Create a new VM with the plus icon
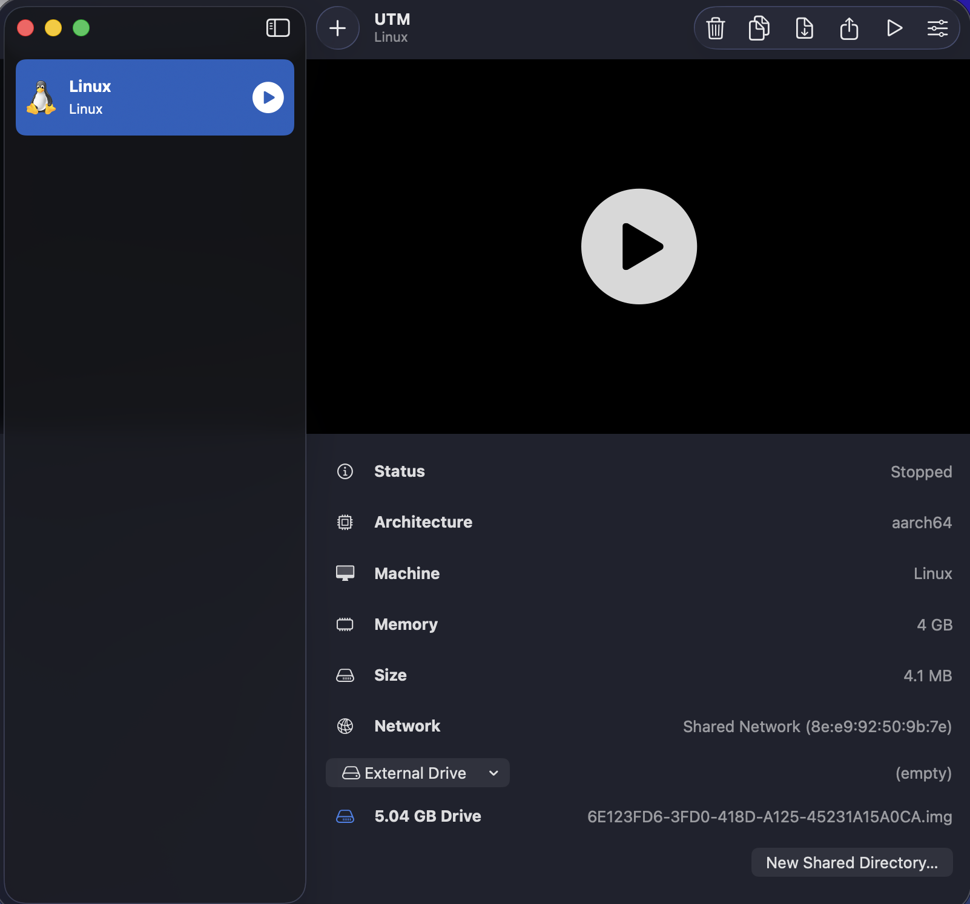The width and height of the screenshot is (970, 904). (337, 27)
